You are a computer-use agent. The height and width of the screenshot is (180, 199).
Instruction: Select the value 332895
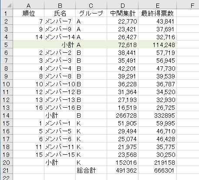(x=157, y=115)
